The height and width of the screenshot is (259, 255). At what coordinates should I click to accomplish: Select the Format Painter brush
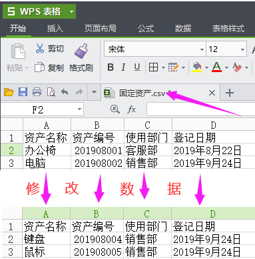point(81,51)
